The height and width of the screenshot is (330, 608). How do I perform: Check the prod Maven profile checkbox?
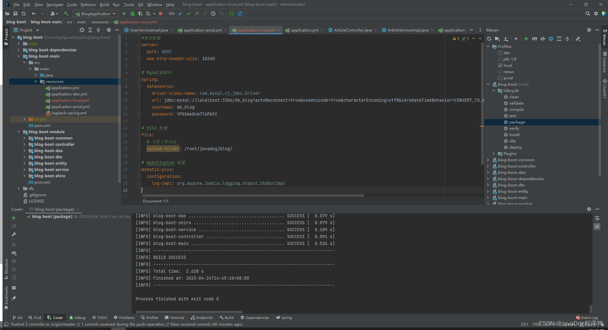(x=500, y=78)
